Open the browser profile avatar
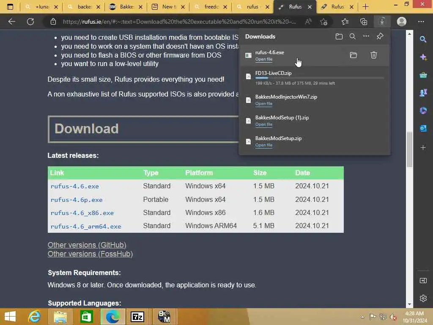Viewport: 433px width, 325px height. coord(402,22)
